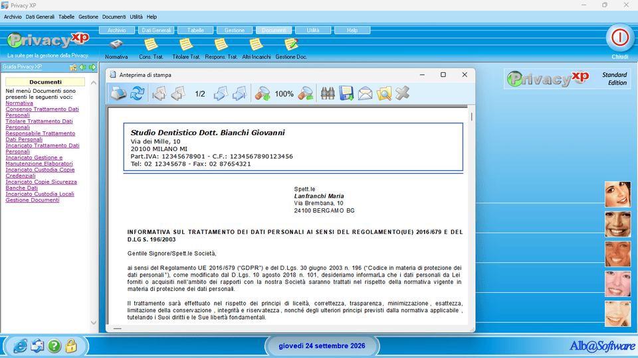Click the preview vertical scrollbar thumb
This screenshot has width=638, height=358.
(x=472, y=117)
